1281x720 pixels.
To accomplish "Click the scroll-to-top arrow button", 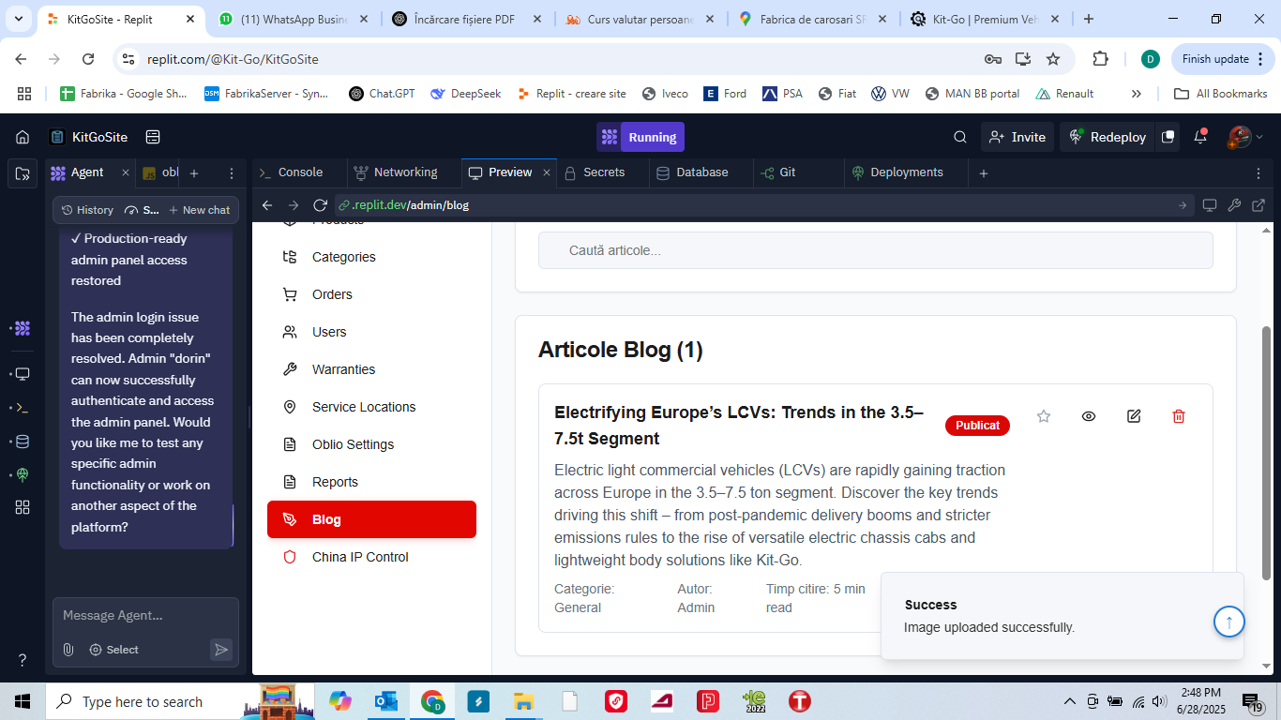I will [1228, 621].
